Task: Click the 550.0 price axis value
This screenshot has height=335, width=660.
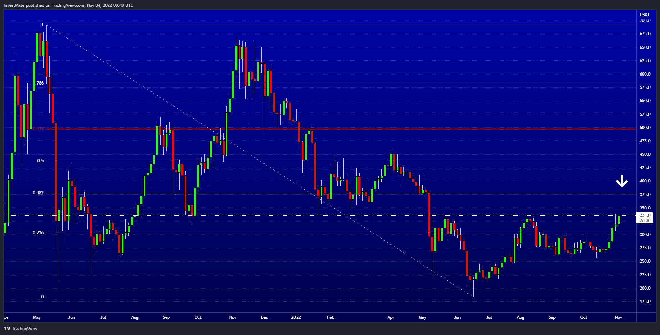Action: click(x=645, y=101)
